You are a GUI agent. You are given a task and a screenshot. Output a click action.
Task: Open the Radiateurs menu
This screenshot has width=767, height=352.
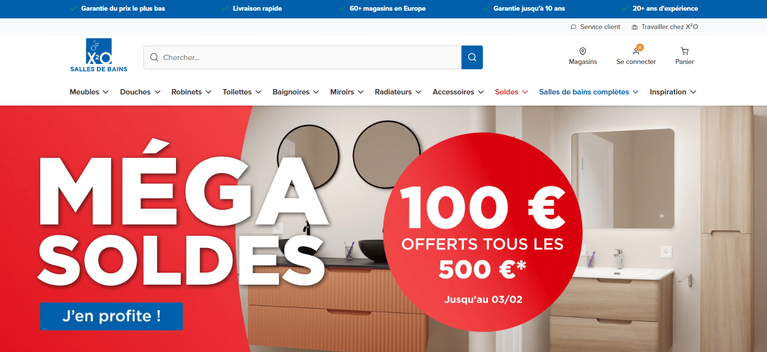tap(398, 92)
